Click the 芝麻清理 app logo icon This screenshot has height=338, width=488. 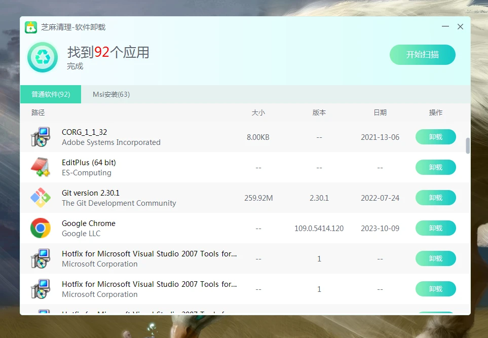[x=31, y=27]
